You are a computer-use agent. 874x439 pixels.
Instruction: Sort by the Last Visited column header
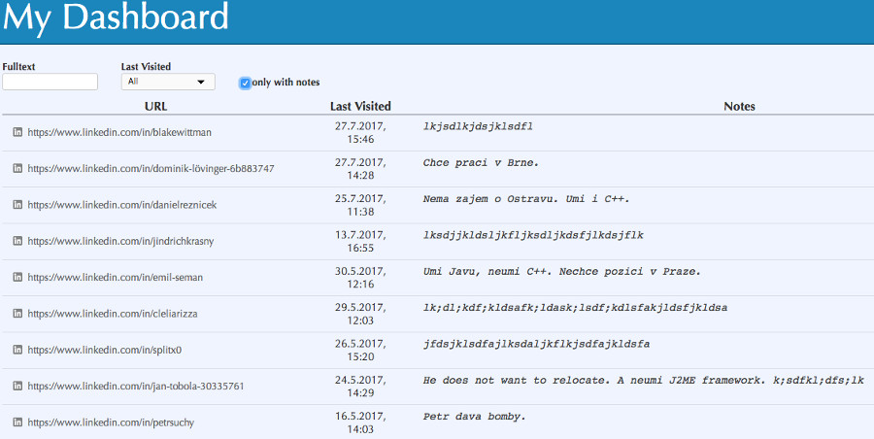point(360,107)
